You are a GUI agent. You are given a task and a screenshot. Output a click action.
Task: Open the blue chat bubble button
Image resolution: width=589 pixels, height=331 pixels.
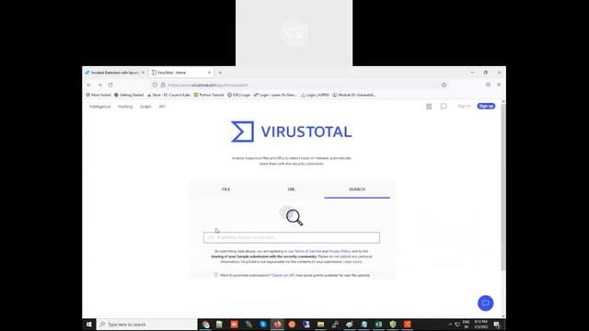coord(485,303)
